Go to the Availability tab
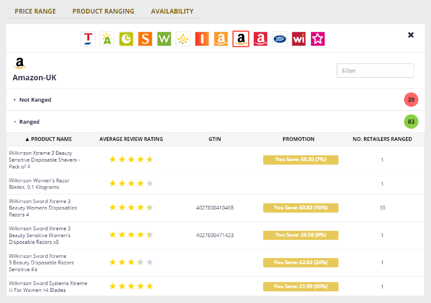Image resolution: width=431 pixels, height=303 pixels. pyautogui.click(x=172, y=11)
